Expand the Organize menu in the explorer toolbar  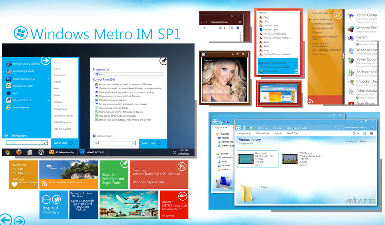pos(244,133)
